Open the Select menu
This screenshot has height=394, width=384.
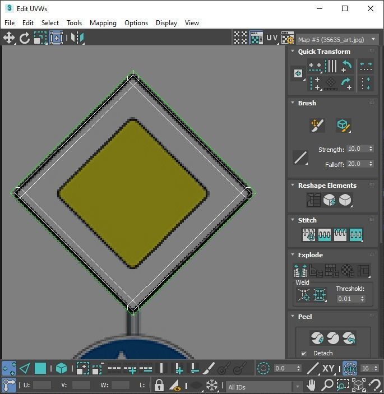tap(50, 23)
